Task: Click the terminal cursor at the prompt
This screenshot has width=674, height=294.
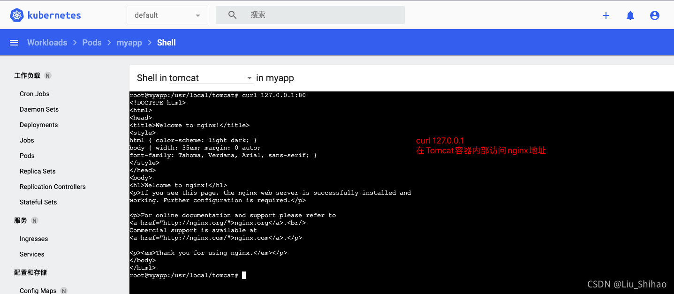Action: 244,275
